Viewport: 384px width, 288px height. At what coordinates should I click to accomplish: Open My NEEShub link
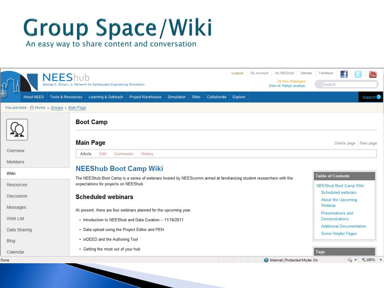point(284,73)
